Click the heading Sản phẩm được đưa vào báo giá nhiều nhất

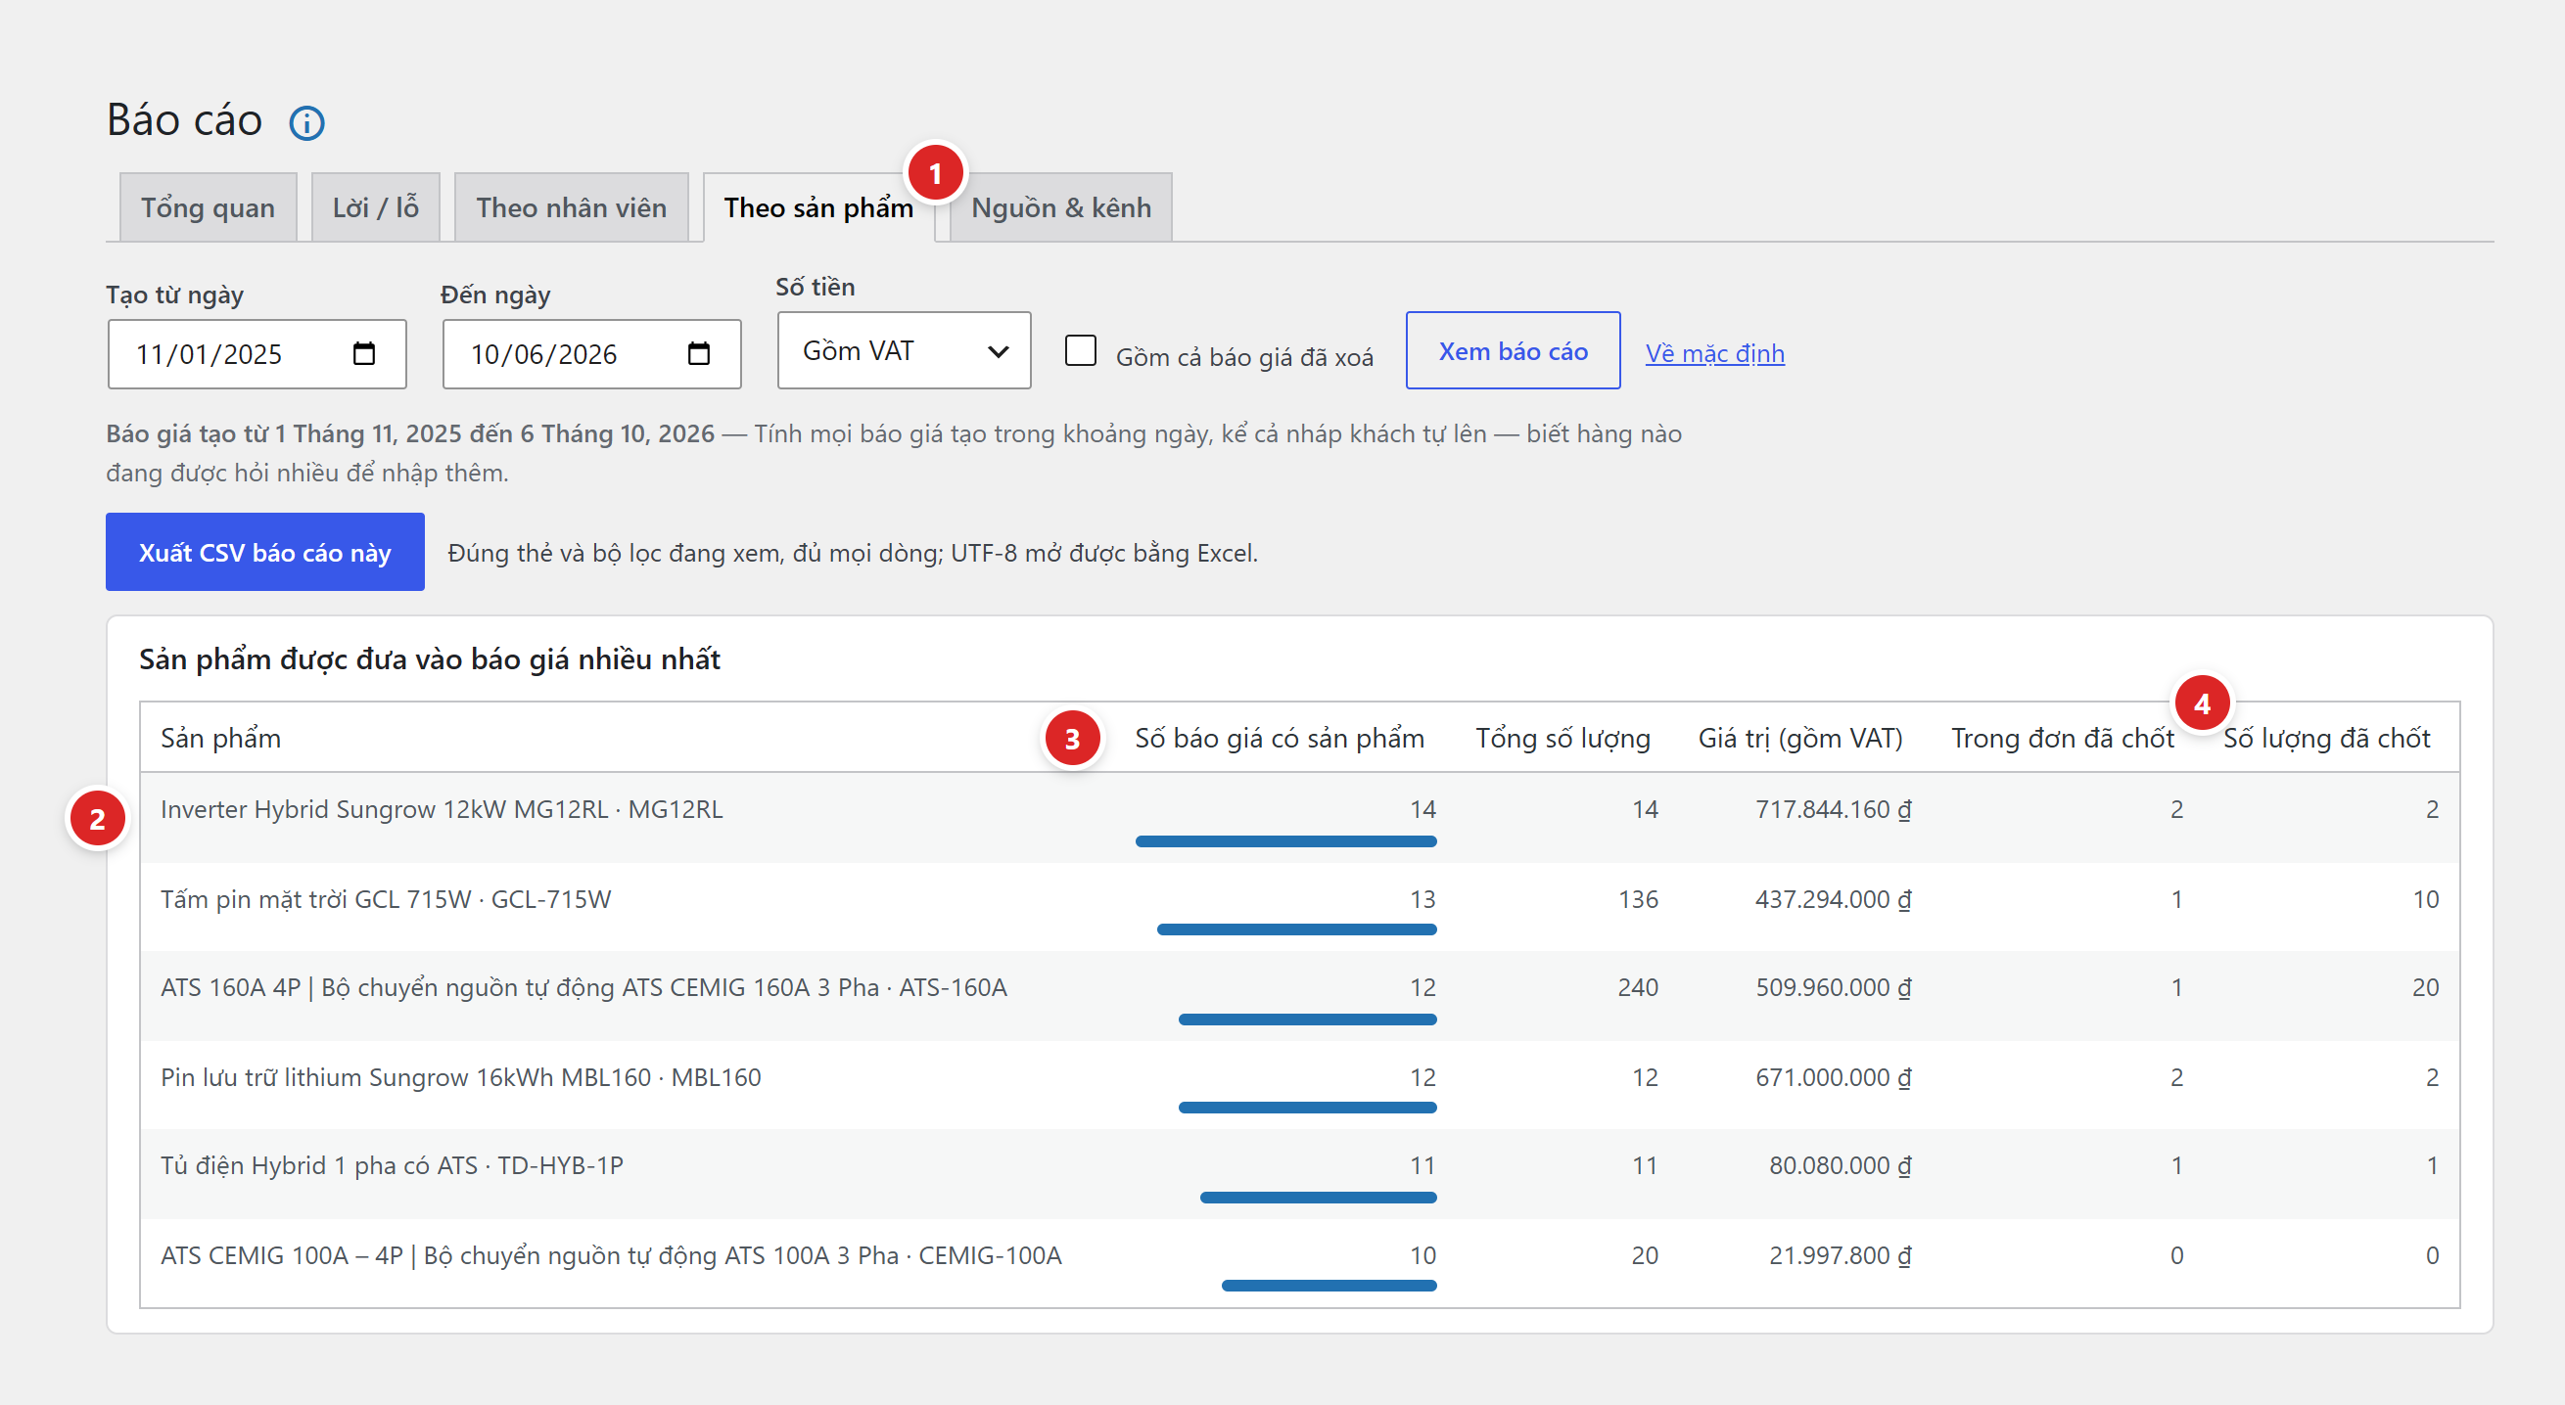pos(429,659)
